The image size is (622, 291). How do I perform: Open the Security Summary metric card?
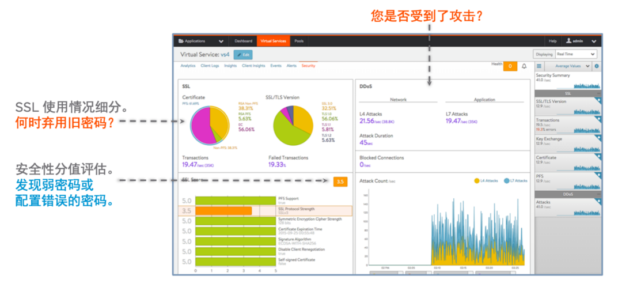pos(568,81)
